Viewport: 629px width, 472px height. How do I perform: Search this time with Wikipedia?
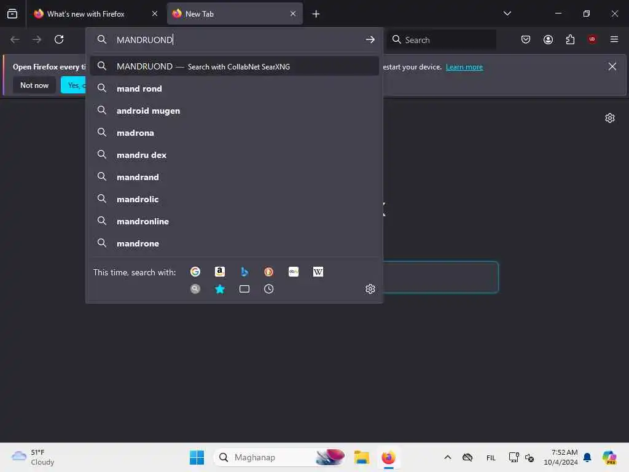coord(318,272)
